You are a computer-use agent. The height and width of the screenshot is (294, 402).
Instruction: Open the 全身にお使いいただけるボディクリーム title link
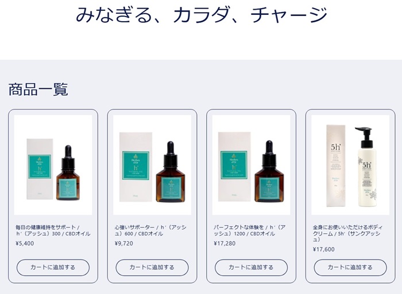point(347,233)
